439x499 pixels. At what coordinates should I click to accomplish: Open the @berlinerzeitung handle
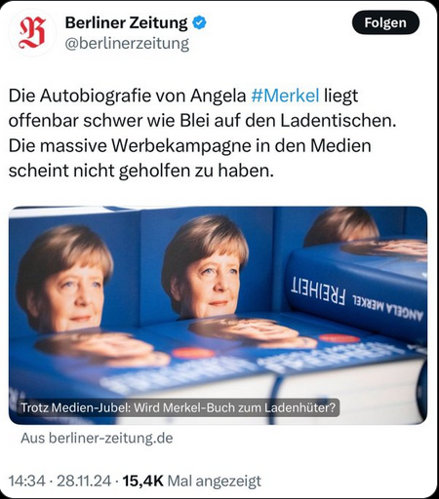(x=127, y=43)
